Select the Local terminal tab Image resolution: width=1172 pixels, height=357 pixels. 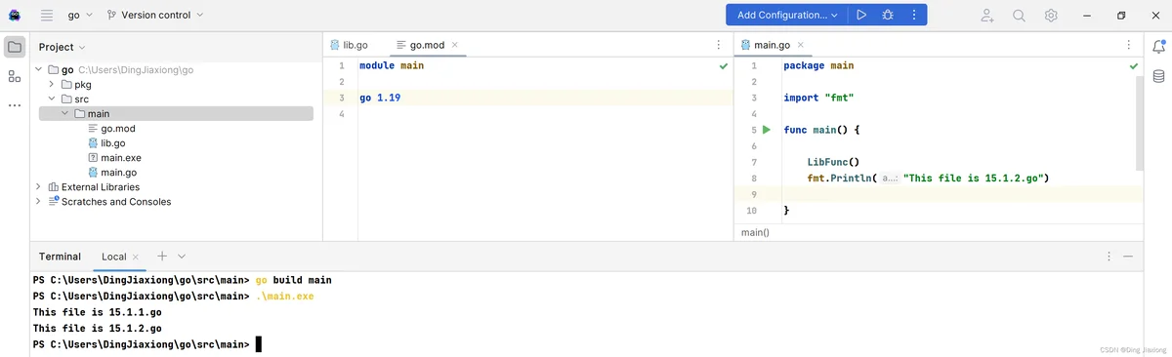click(x=114, y=257)
